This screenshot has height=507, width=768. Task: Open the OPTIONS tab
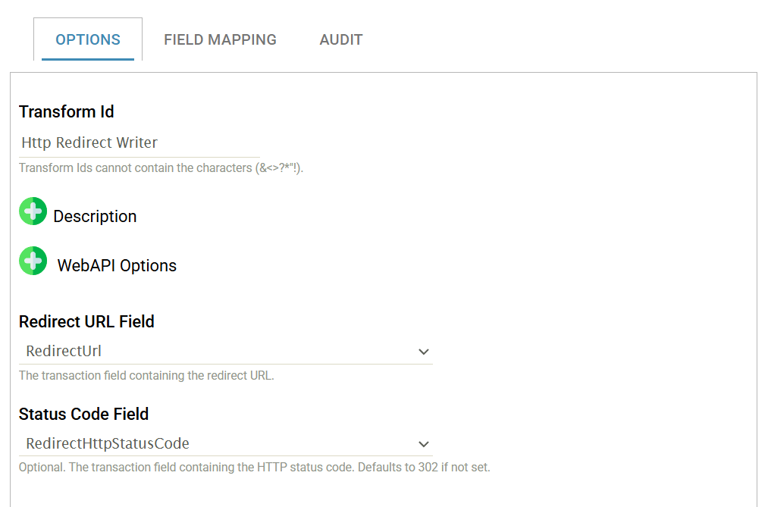88,39
